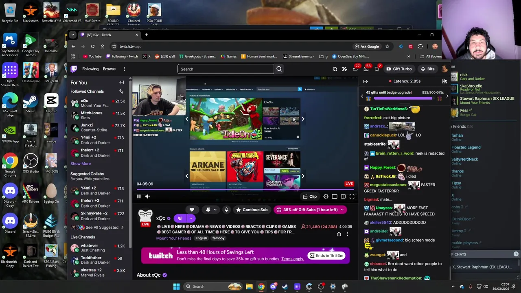Click the Windows Start button
521x293 pixels.
coord(176,286)
